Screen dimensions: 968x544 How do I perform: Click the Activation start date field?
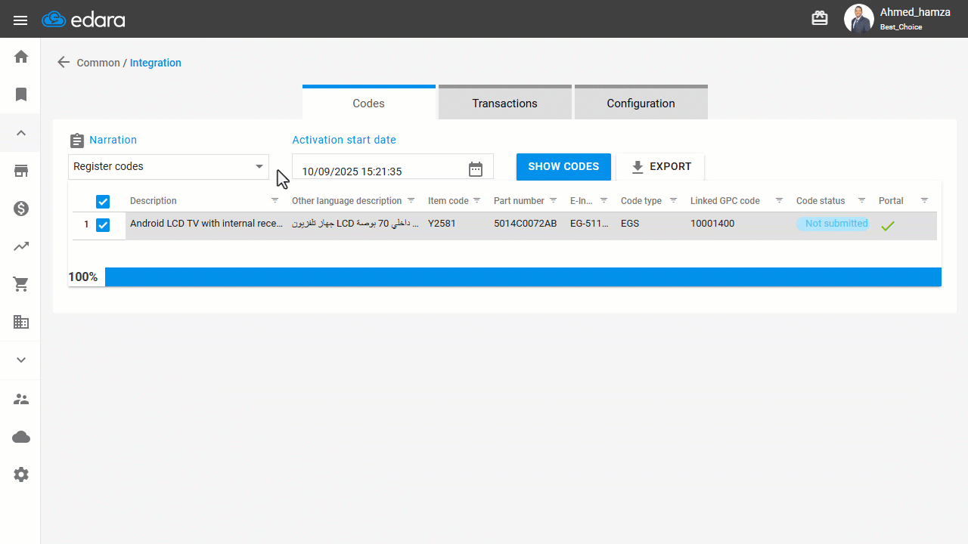click(x=392, y=167)
